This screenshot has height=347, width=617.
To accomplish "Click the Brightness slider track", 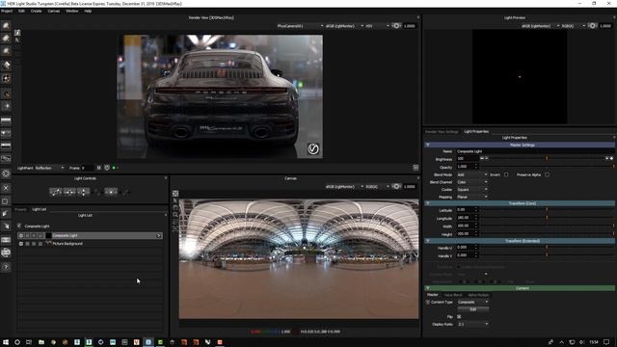I will pos(547,158).
